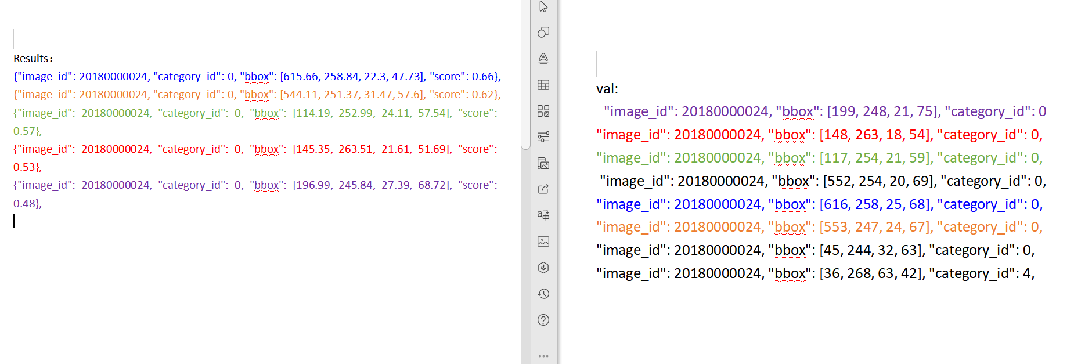Open the sliders settings icon

coord(543,137)
